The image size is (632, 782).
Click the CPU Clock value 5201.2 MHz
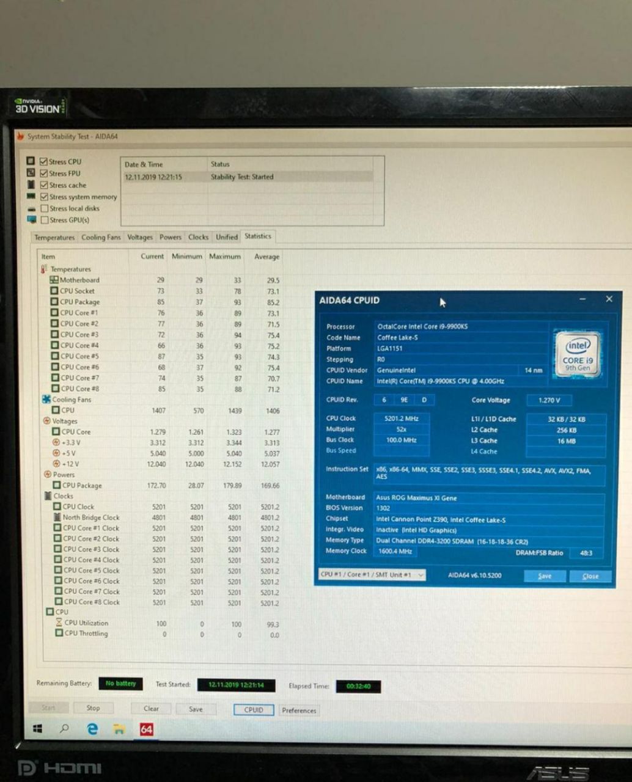click(400, 418)
